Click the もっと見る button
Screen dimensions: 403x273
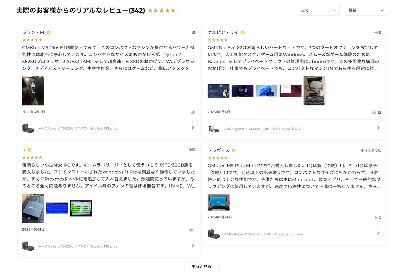tap(201, 266)
